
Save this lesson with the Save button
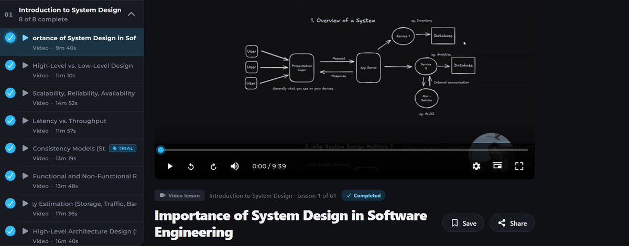tap(464, 223)
